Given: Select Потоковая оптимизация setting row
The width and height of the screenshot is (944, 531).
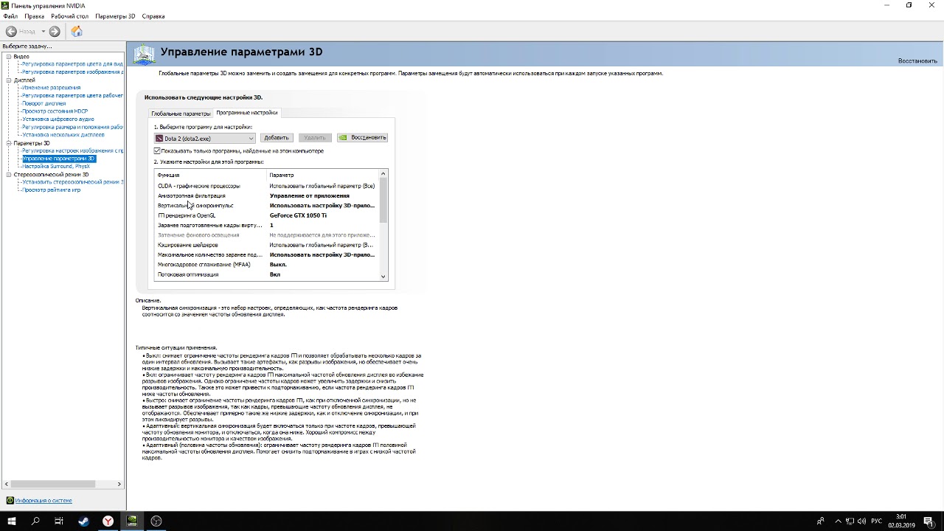Looking at the screenshot, I should (x=266, y=274).
